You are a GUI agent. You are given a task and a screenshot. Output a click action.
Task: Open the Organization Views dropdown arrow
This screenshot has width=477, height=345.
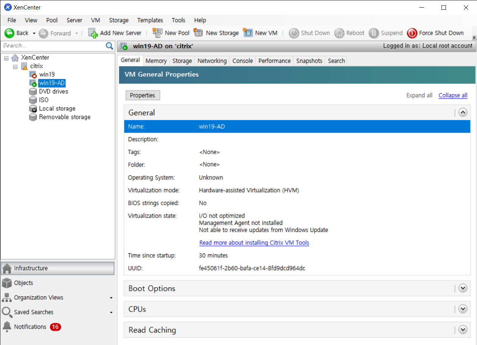pos(111,298)
